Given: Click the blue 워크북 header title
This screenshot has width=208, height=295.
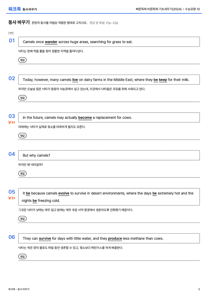Looking at the screenshot, I should tap(14, 9).
